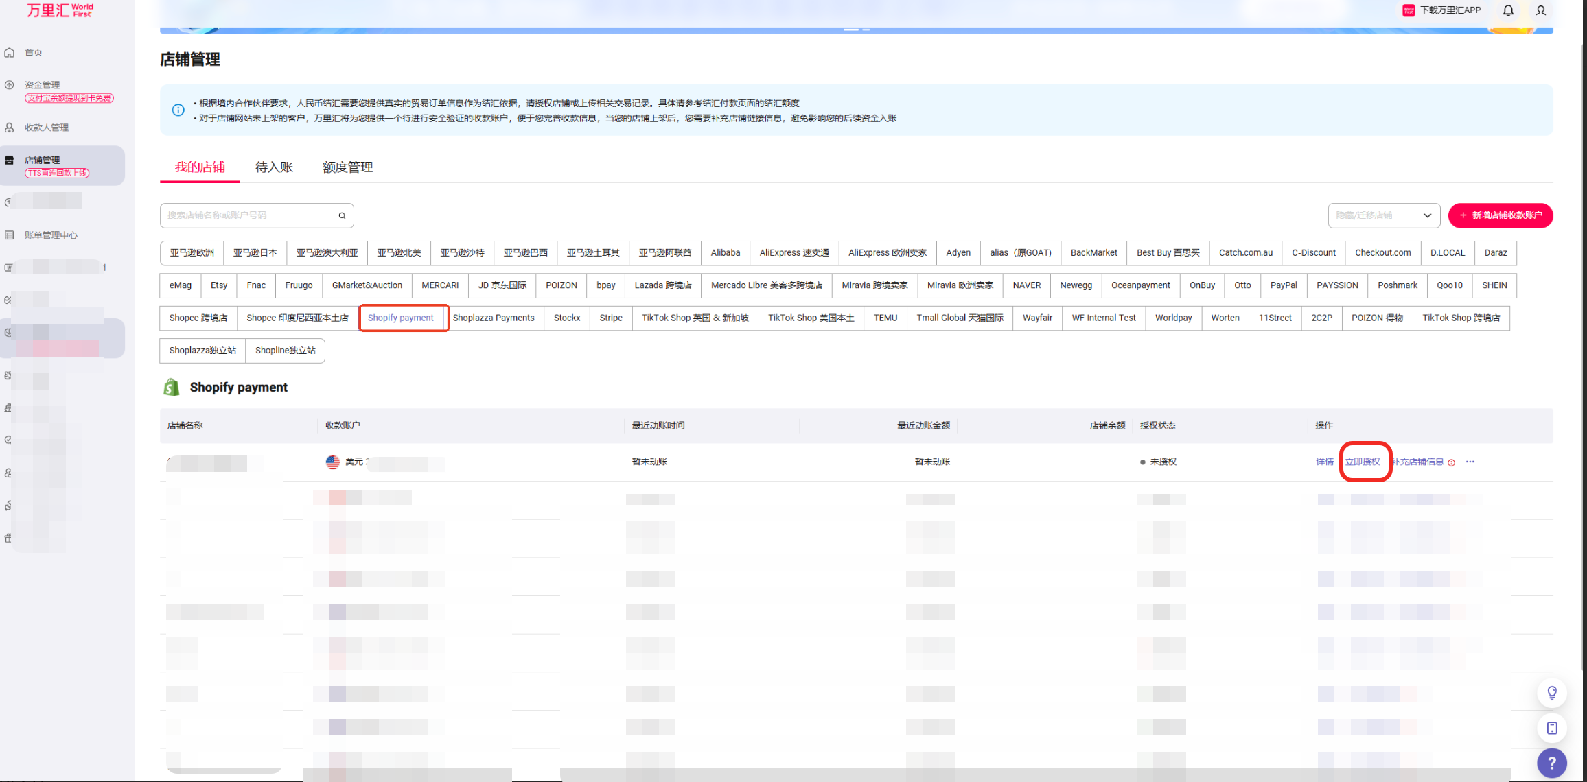
Task: Click the search magnifier icon
Action: click(x=342, y=215)
